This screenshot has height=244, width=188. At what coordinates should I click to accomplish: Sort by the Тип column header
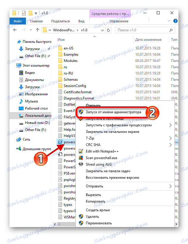(x=174, y=40)
